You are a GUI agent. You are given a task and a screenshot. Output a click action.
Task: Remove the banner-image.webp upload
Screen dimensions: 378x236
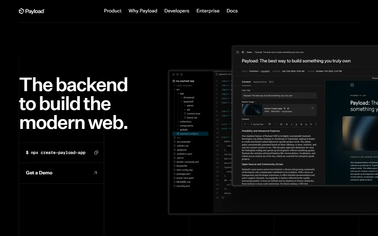pos(312,108)
